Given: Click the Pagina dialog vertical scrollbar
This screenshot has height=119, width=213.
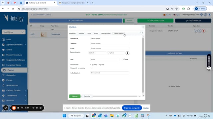Looking at the screenshot, I should pos(143,65).
